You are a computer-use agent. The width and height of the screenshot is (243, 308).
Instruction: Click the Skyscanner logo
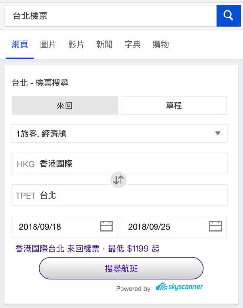(x=179, y=287)
